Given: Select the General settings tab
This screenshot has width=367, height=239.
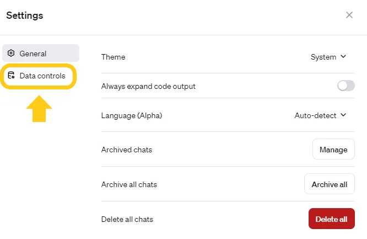Looking at the screenshot, I should pyautogui.click(x=41, y=54).
